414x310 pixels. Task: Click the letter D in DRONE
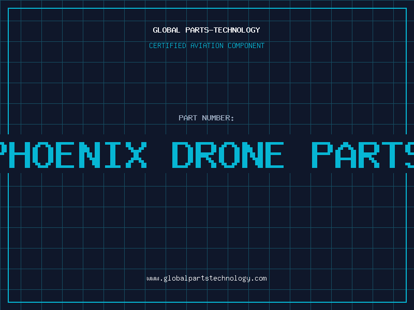click(182, 155)
